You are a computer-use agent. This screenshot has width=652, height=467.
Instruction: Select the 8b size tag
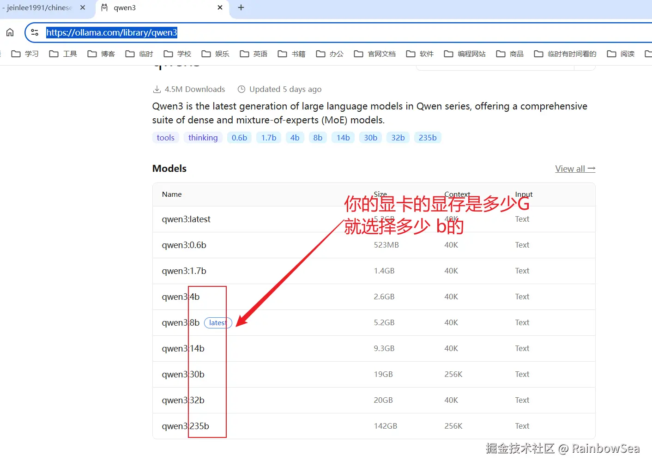tap(318, 138)
